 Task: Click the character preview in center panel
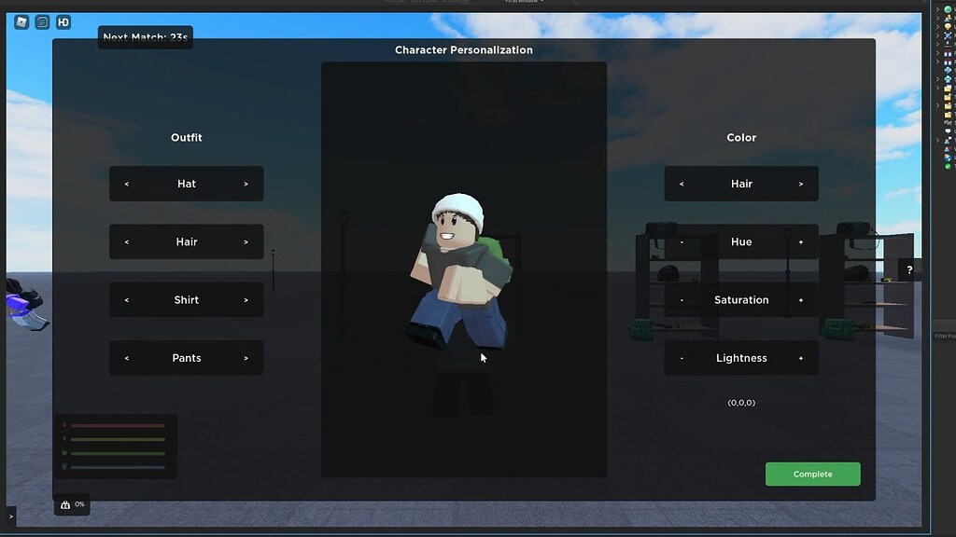pyautogui.click(x=460, y=273)
